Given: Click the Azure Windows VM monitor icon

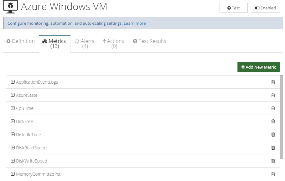Looking at the screenshot, I should coord(10,7).
